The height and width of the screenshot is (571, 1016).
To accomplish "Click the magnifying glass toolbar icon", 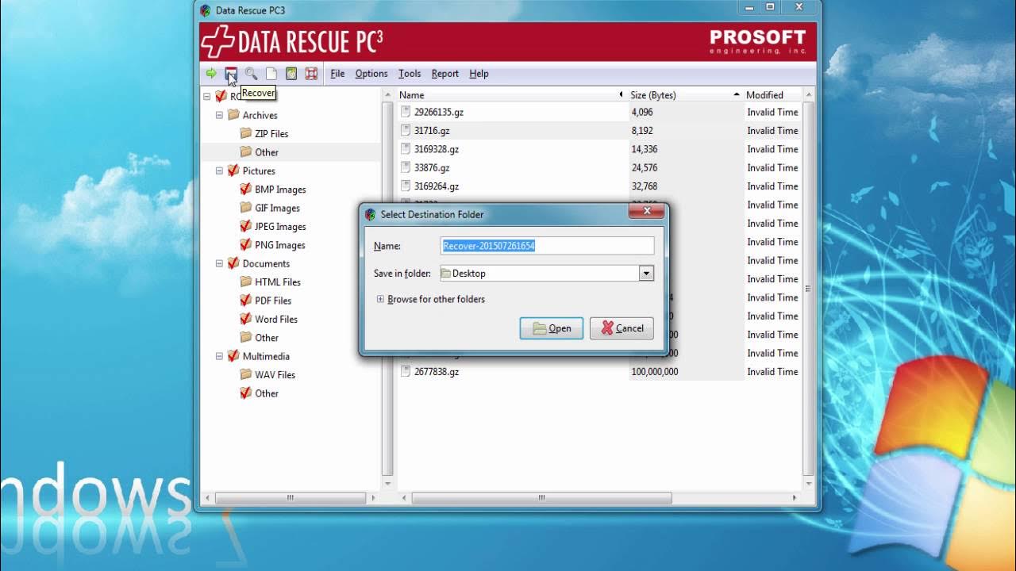I will pyautogui.click(x=251, y=74).
